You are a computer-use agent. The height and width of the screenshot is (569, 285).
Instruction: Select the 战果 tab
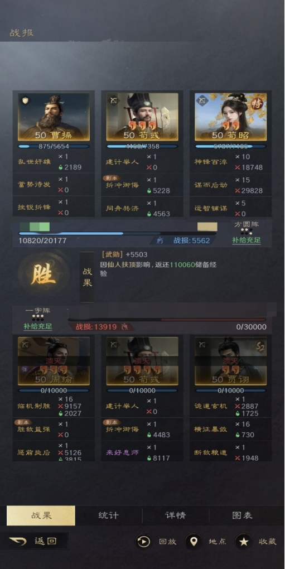point(41,515)
